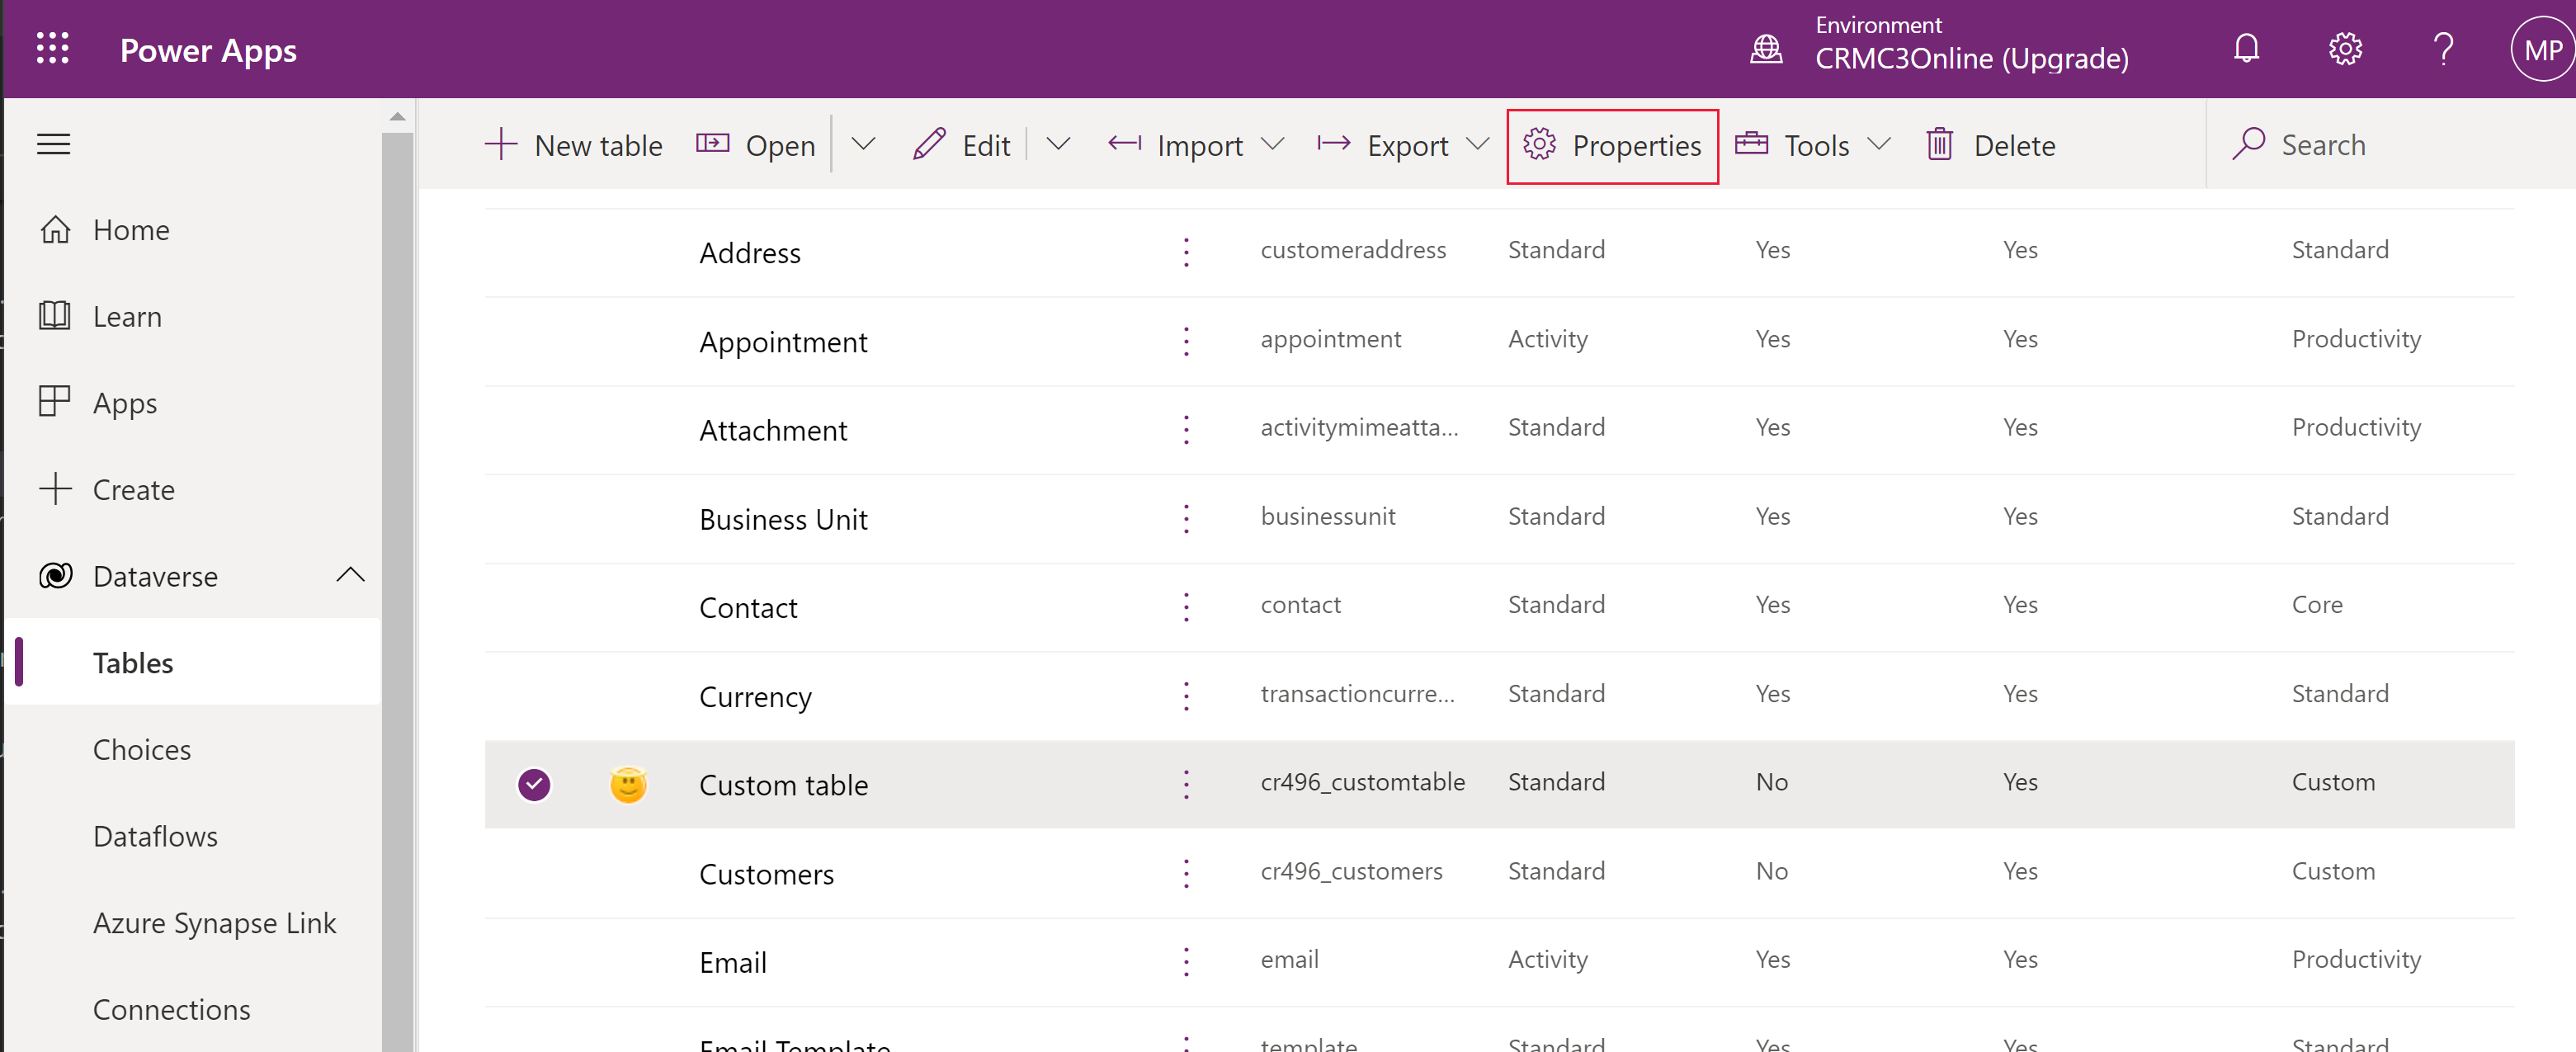
Task: Click the Delete table icon
Action: click(1943, 144)
